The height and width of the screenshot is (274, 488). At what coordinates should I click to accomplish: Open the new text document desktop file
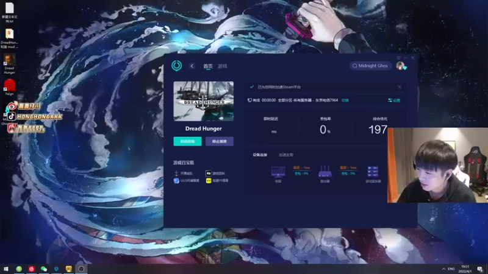point(9,13)
